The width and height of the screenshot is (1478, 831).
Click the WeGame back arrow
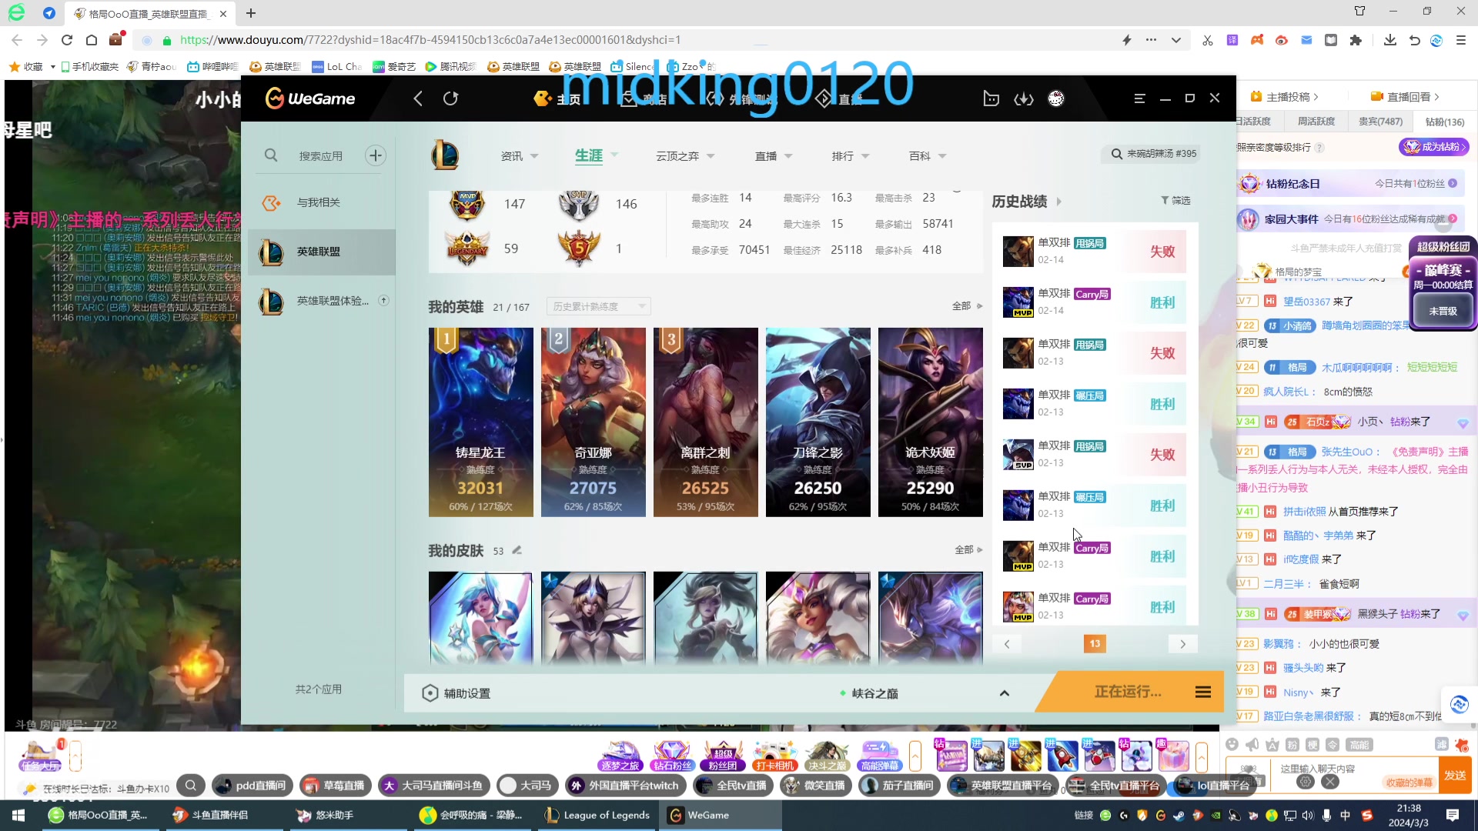pos(418,98)
